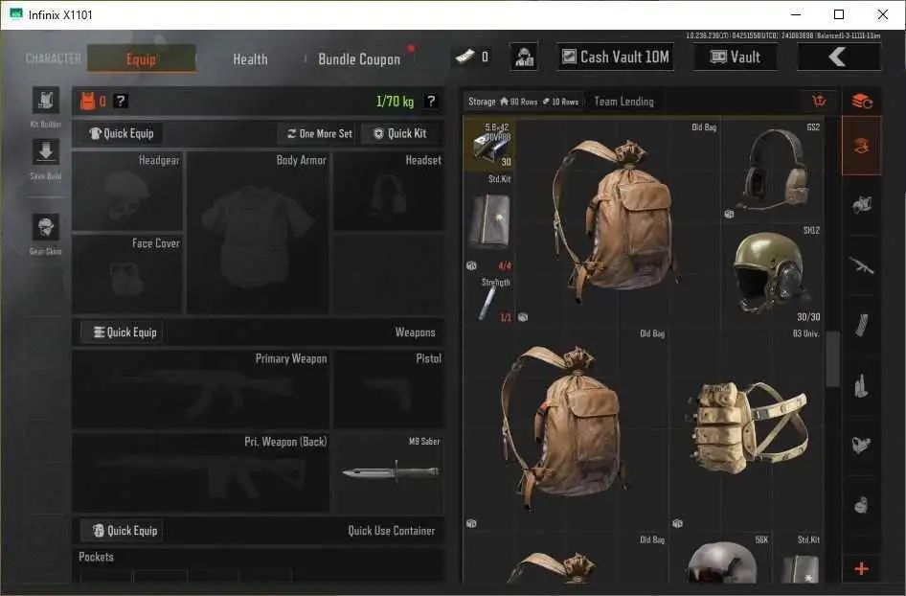Select the all-items storage category icon
Image resolution: width=906 pixels, height=596 pixels.
point(862,145)
